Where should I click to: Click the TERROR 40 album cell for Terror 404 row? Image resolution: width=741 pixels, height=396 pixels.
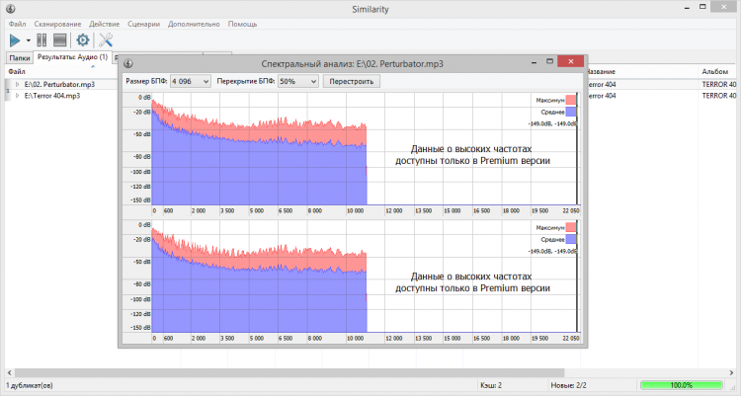[719, 96]
